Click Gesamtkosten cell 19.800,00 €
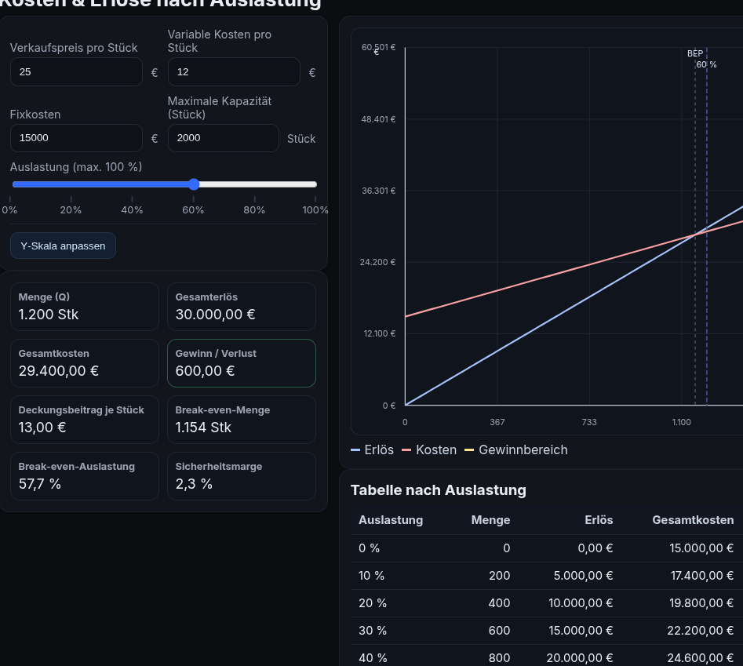 click(x=701, y=603)
